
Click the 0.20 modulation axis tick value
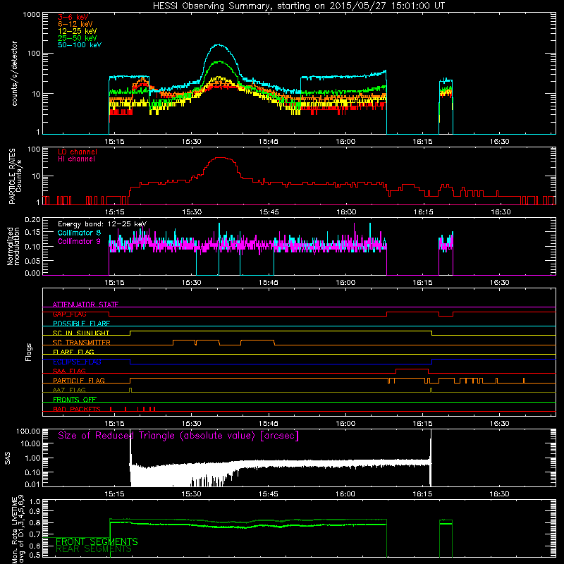pyautogui.click(x=32, y=219)
